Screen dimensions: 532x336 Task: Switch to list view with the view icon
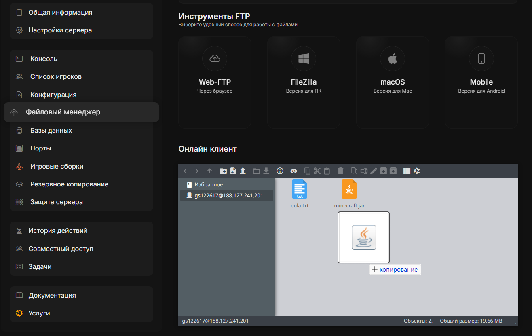(407, 171)
